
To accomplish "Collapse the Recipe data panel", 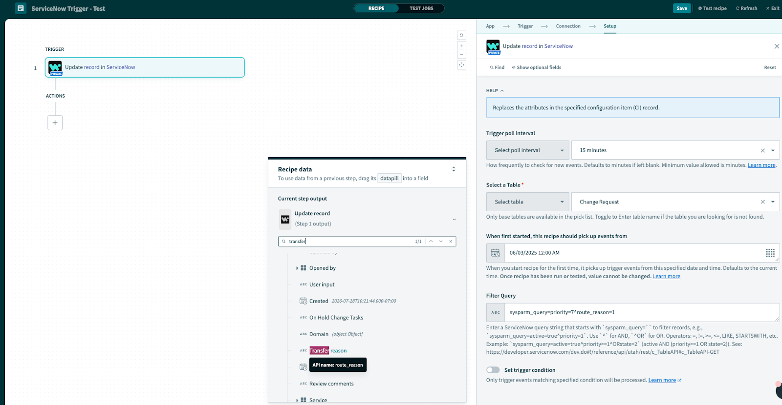I will pyautogui.click(x=454, y=169).
